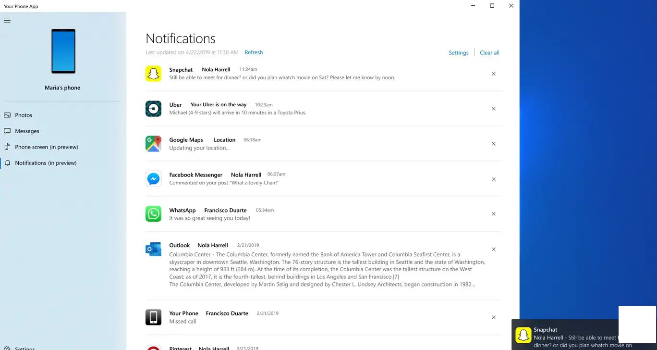Open Columbia Center Outlook email text

327,269
